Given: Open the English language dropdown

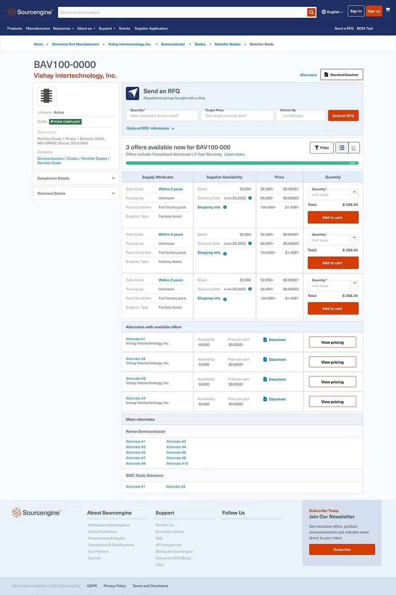Looking at the screenshot, I should coord(332,12).
